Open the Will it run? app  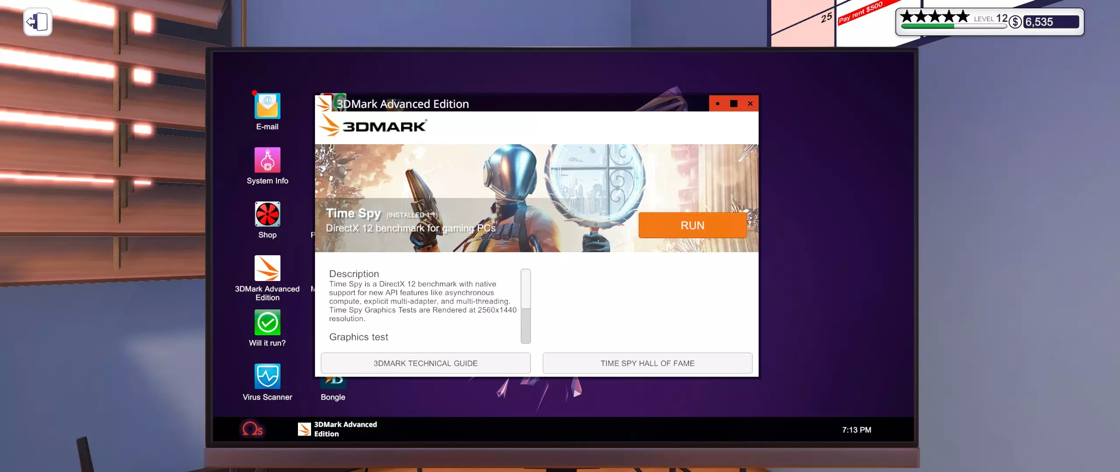pyautogui.click(x=267, y=323)
